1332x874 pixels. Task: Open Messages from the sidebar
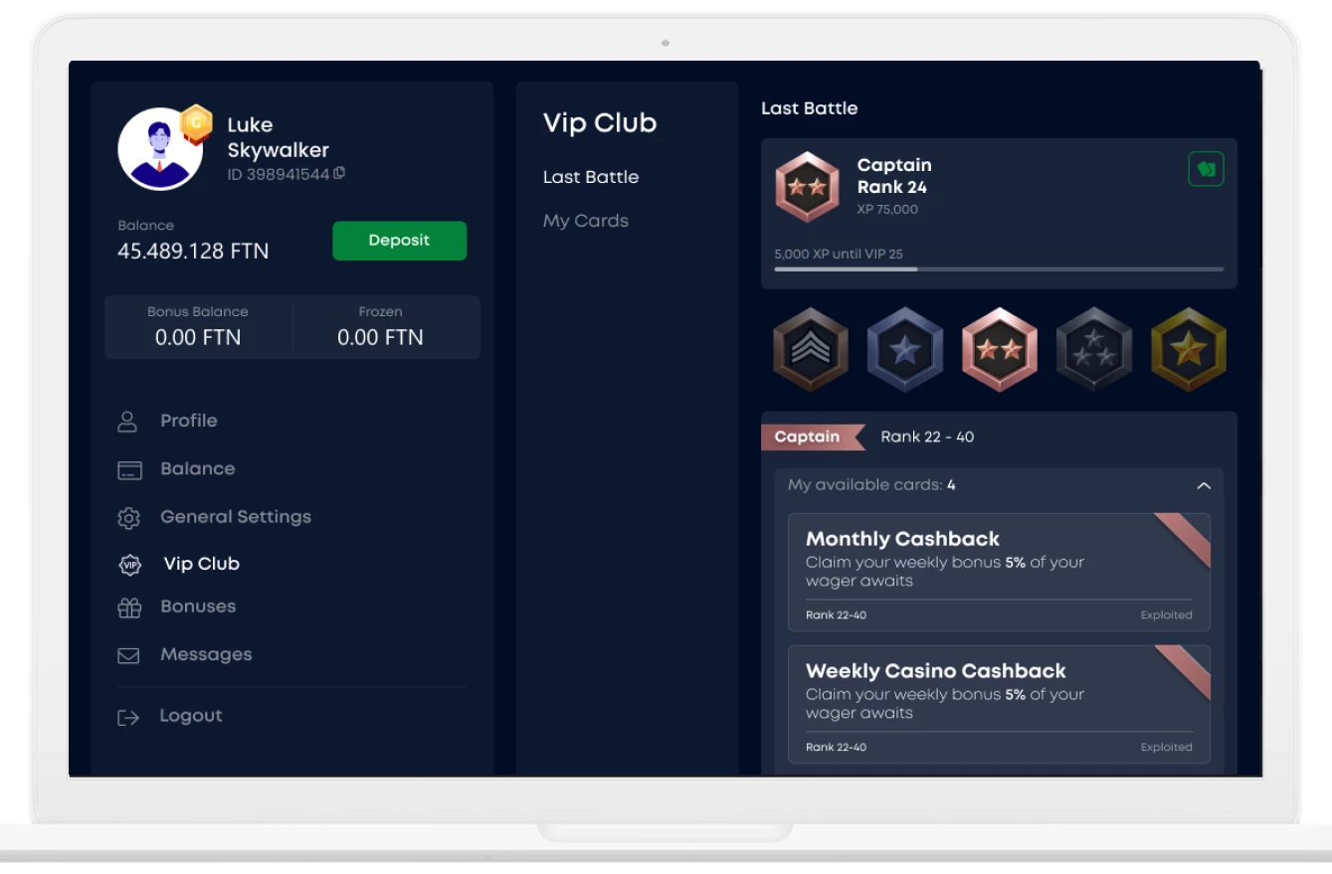click(205, 654)
